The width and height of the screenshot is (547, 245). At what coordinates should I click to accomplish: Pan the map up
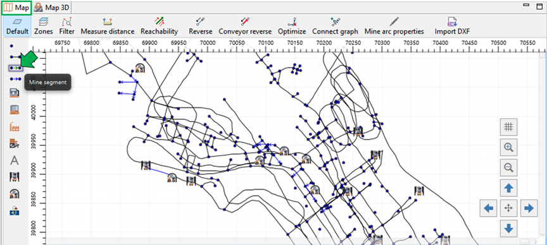[508, 188]
